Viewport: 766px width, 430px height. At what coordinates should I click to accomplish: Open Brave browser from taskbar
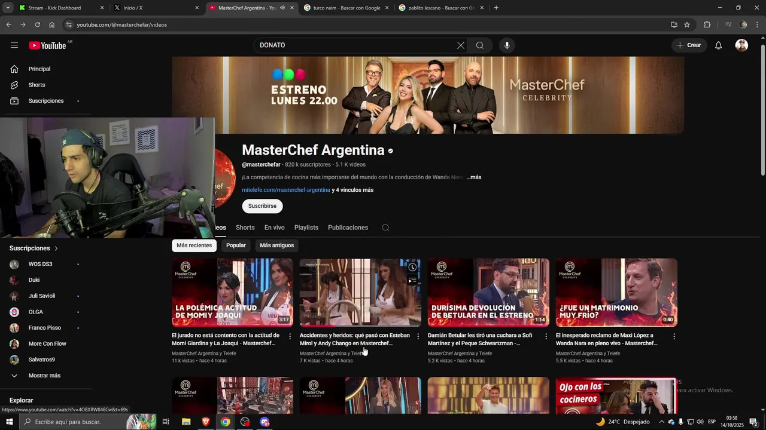click(x=205, y=422)
